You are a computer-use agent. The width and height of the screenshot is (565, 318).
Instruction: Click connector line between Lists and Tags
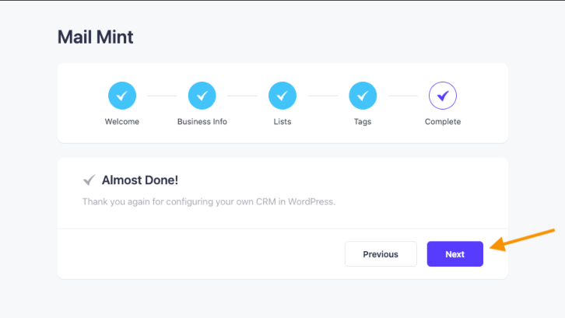pos(322,96)
